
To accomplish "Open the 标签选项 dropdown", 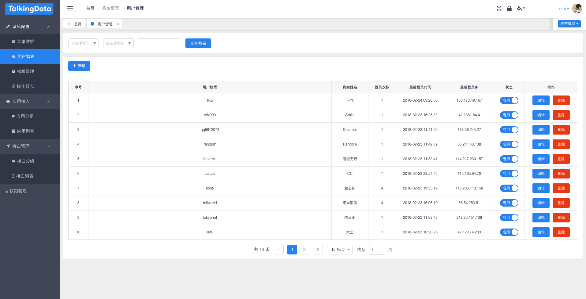I will [x=569, y=24].
